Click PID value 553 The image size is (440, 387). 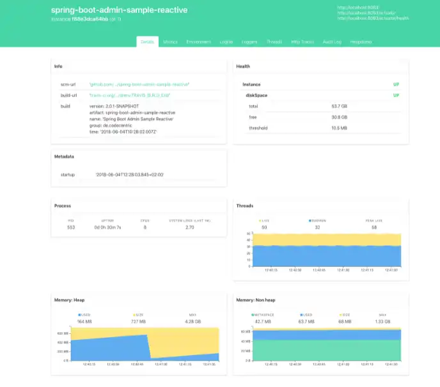[71, 227]
